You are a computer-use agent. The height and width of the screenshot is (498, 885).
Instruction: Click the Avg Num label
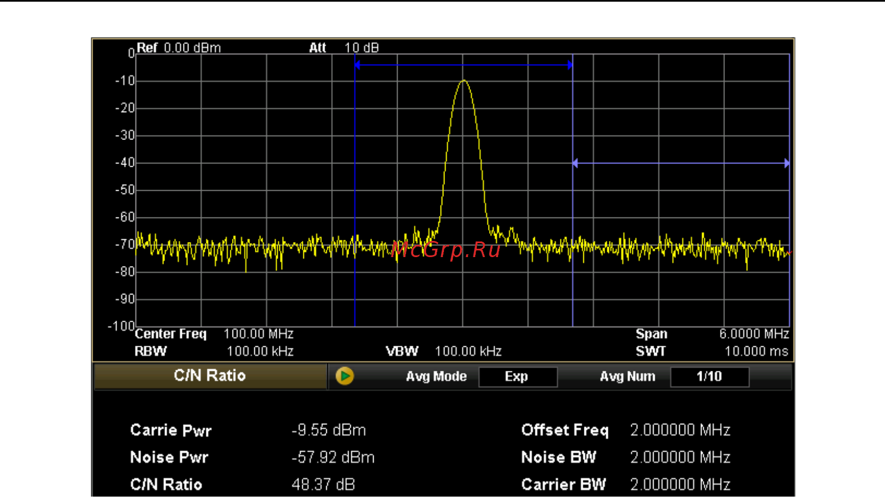pos(627,376)
